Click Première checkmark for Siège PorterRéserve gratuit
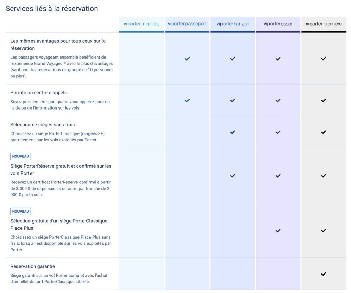Image resolution: width=351 pixels, height=293 pixels. (323, 176)
